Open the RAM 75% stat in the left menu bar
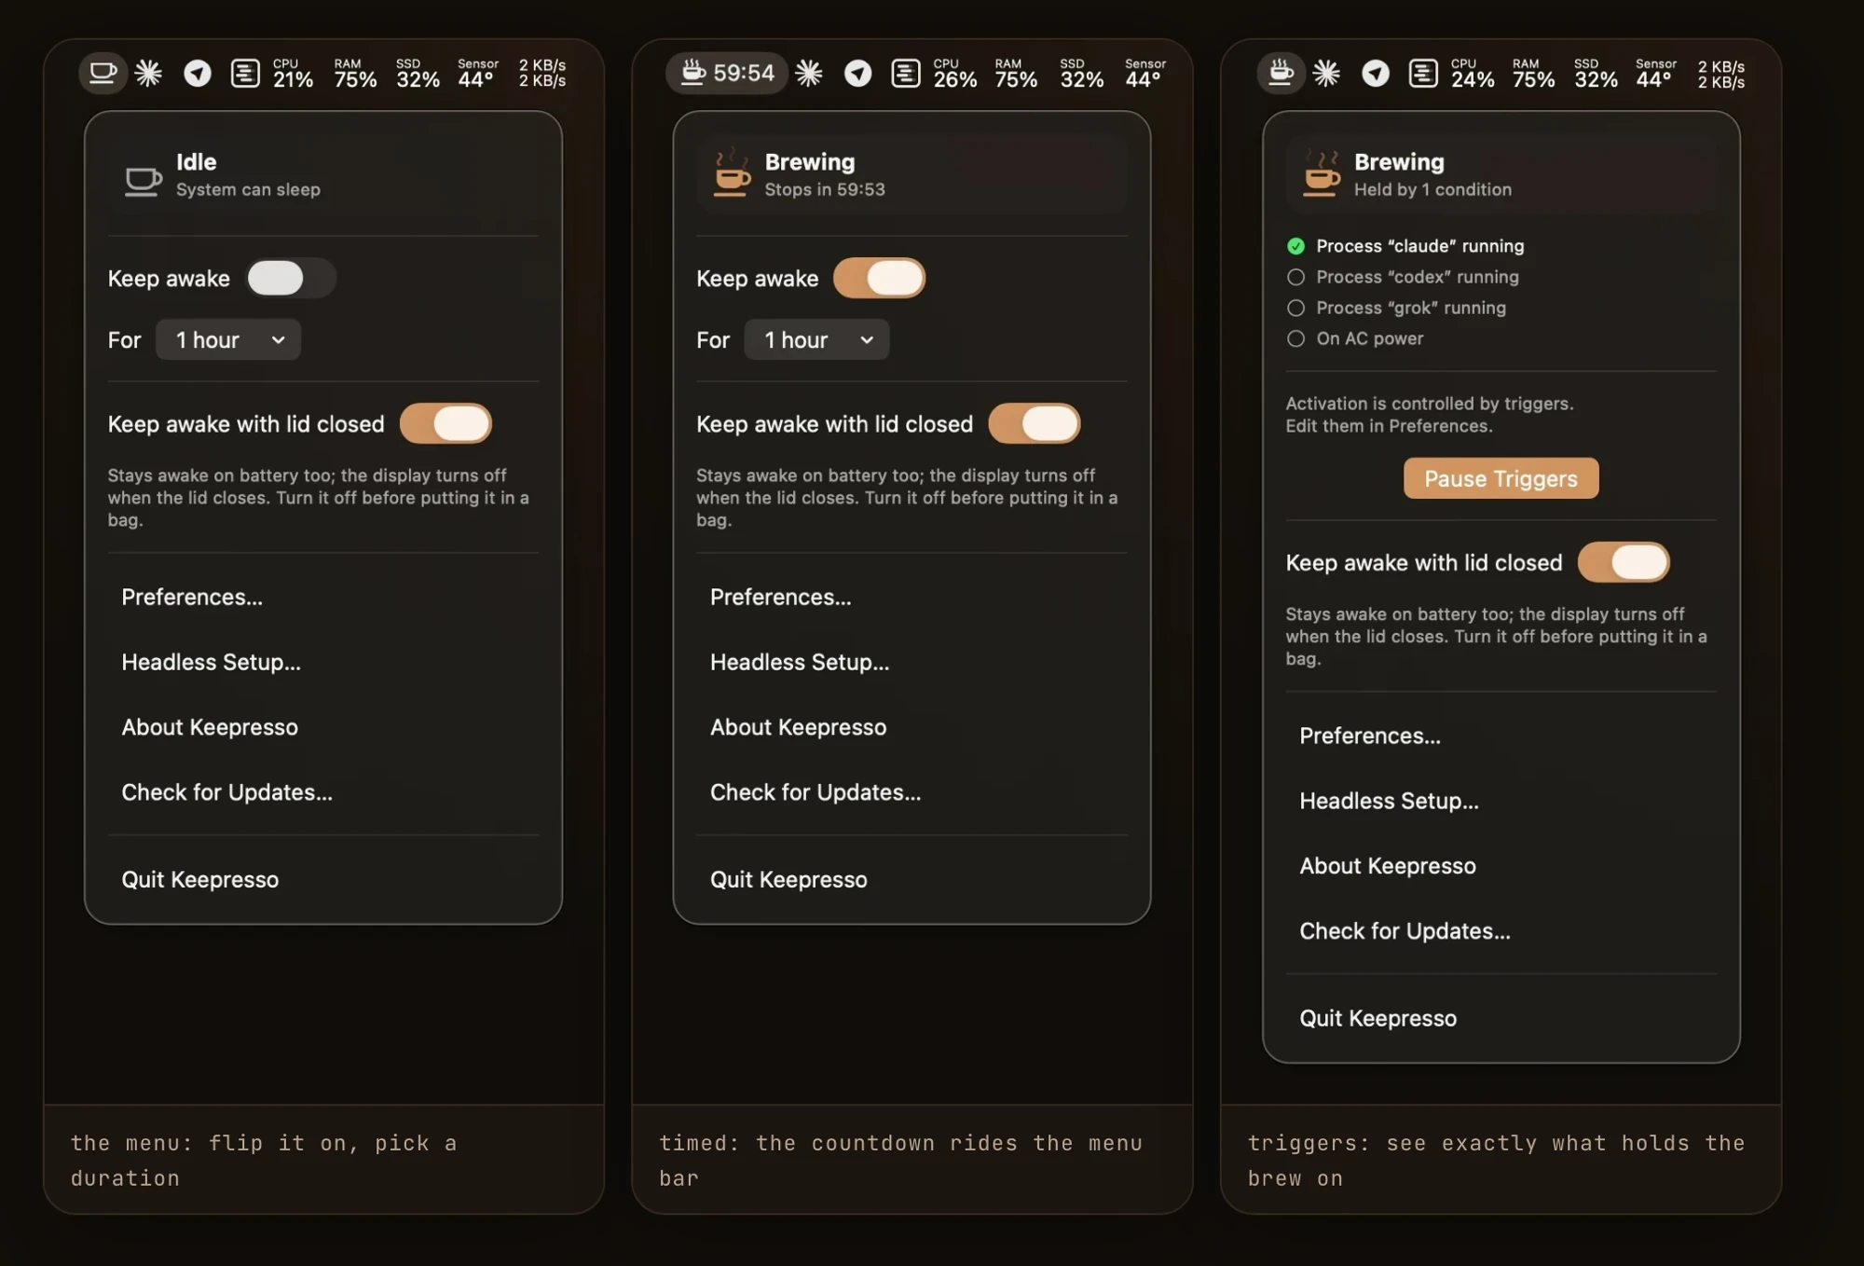 355,74
